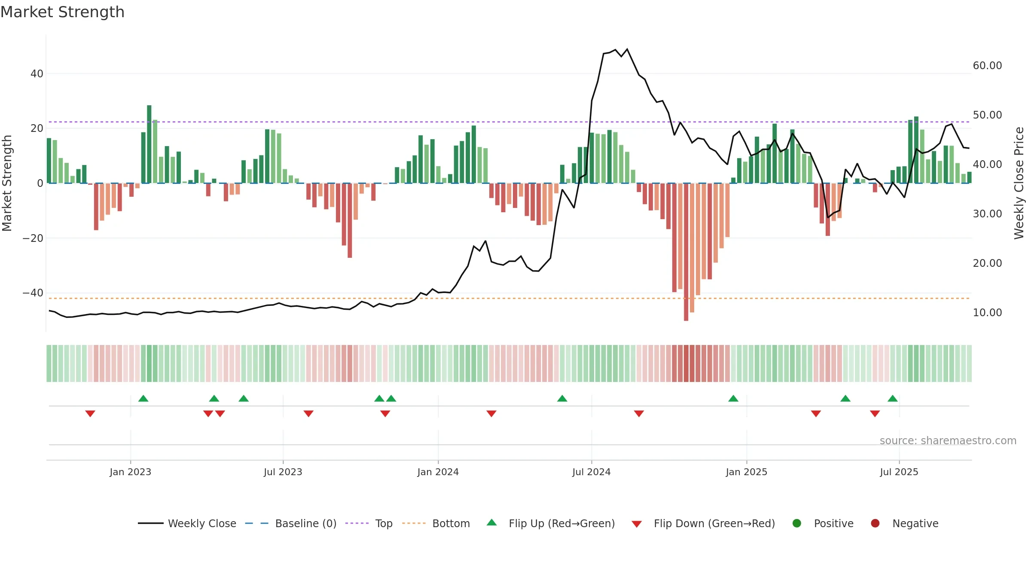Click the Weekly Close Price axis title
The image size is (1031, 580).
(1019, 183)
